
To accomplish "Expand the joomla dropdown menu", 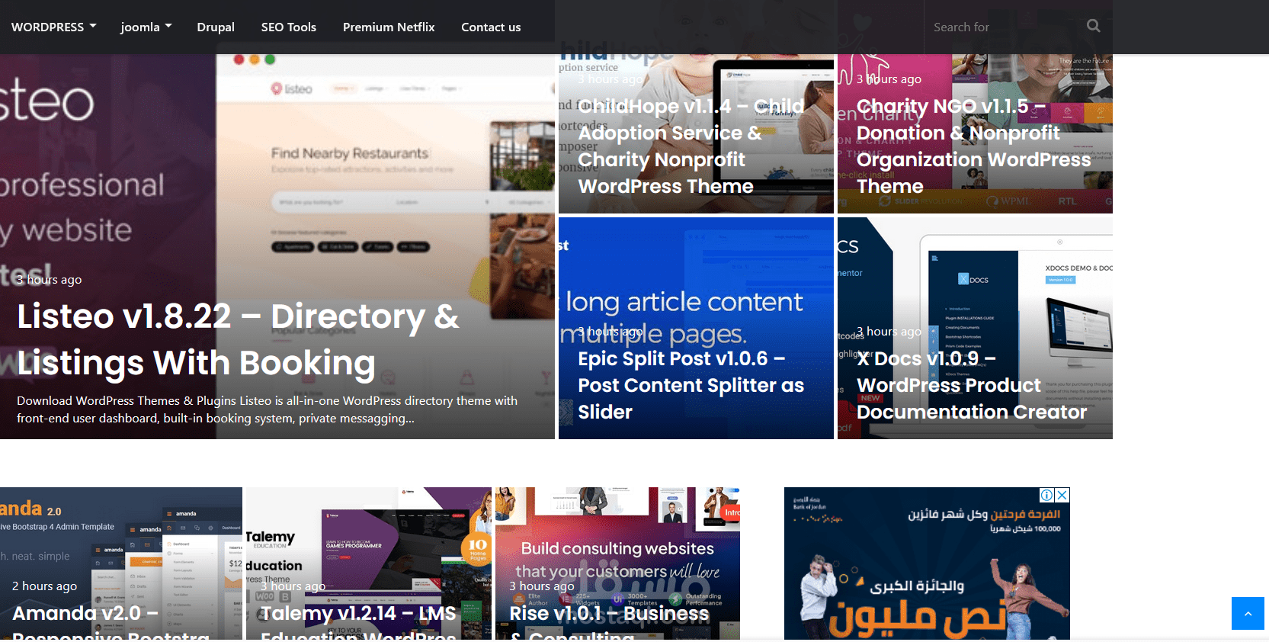I will pyautogui.click(x=146, y=27).
